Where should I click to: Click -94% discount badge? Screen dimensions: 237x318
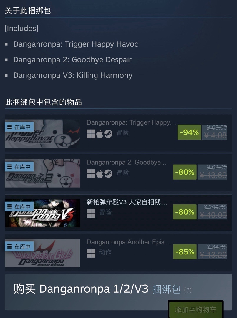pyautogui.click(x=189, y=132)
